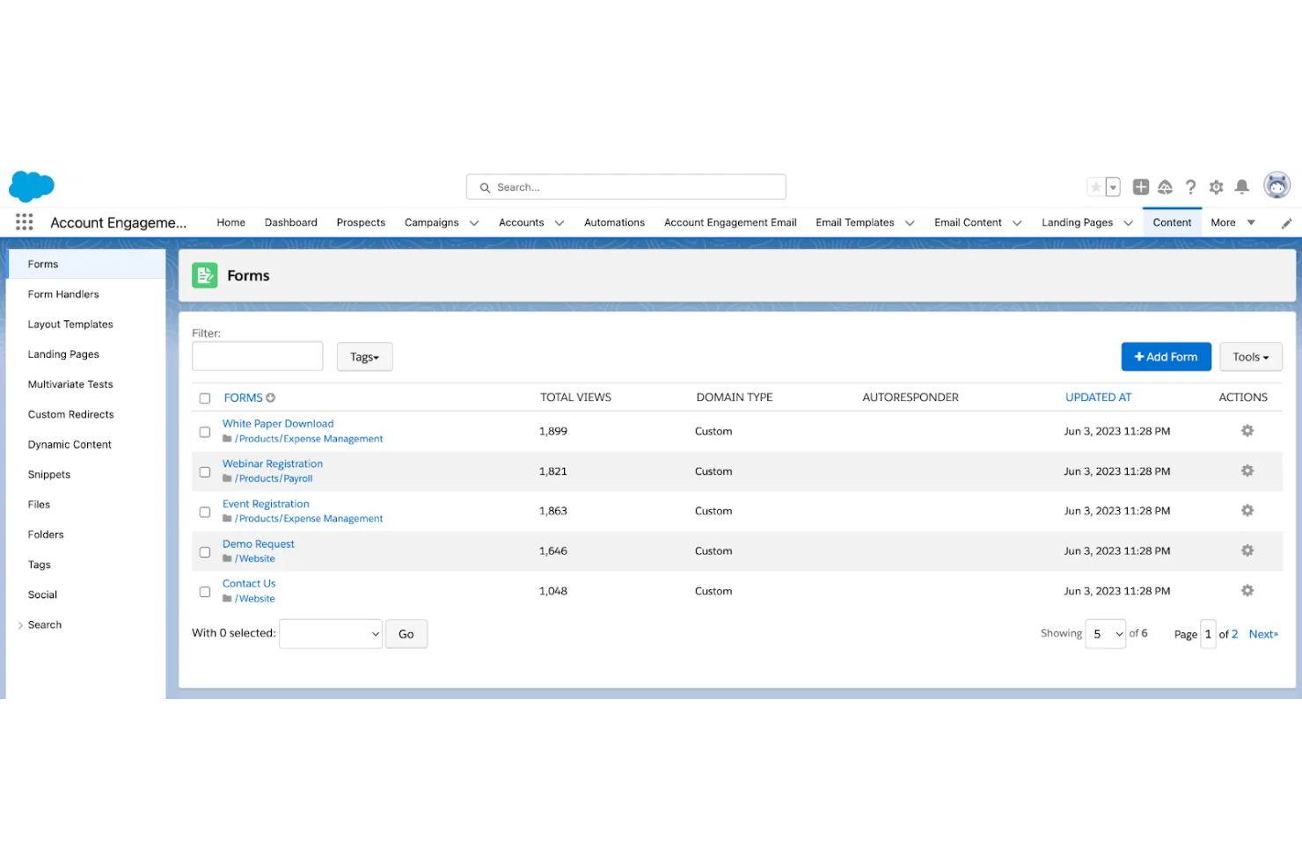The height and width of the screenshot is (868, 1302).
Task: Click inside the Filter text field
Action: pyautogui.click(x=257, y=355)
